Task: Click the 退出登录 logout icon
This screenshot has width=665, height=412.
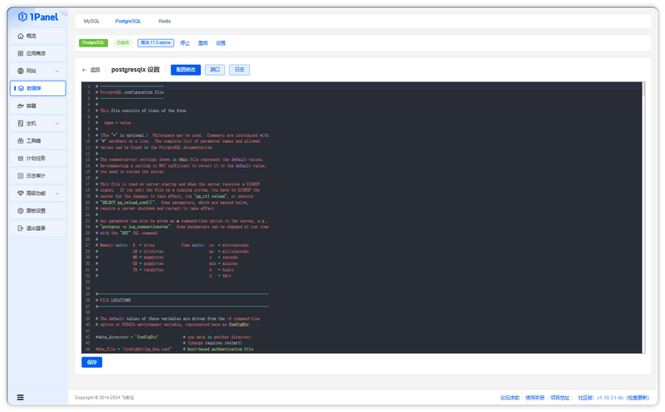Action: tap(20, 228)
